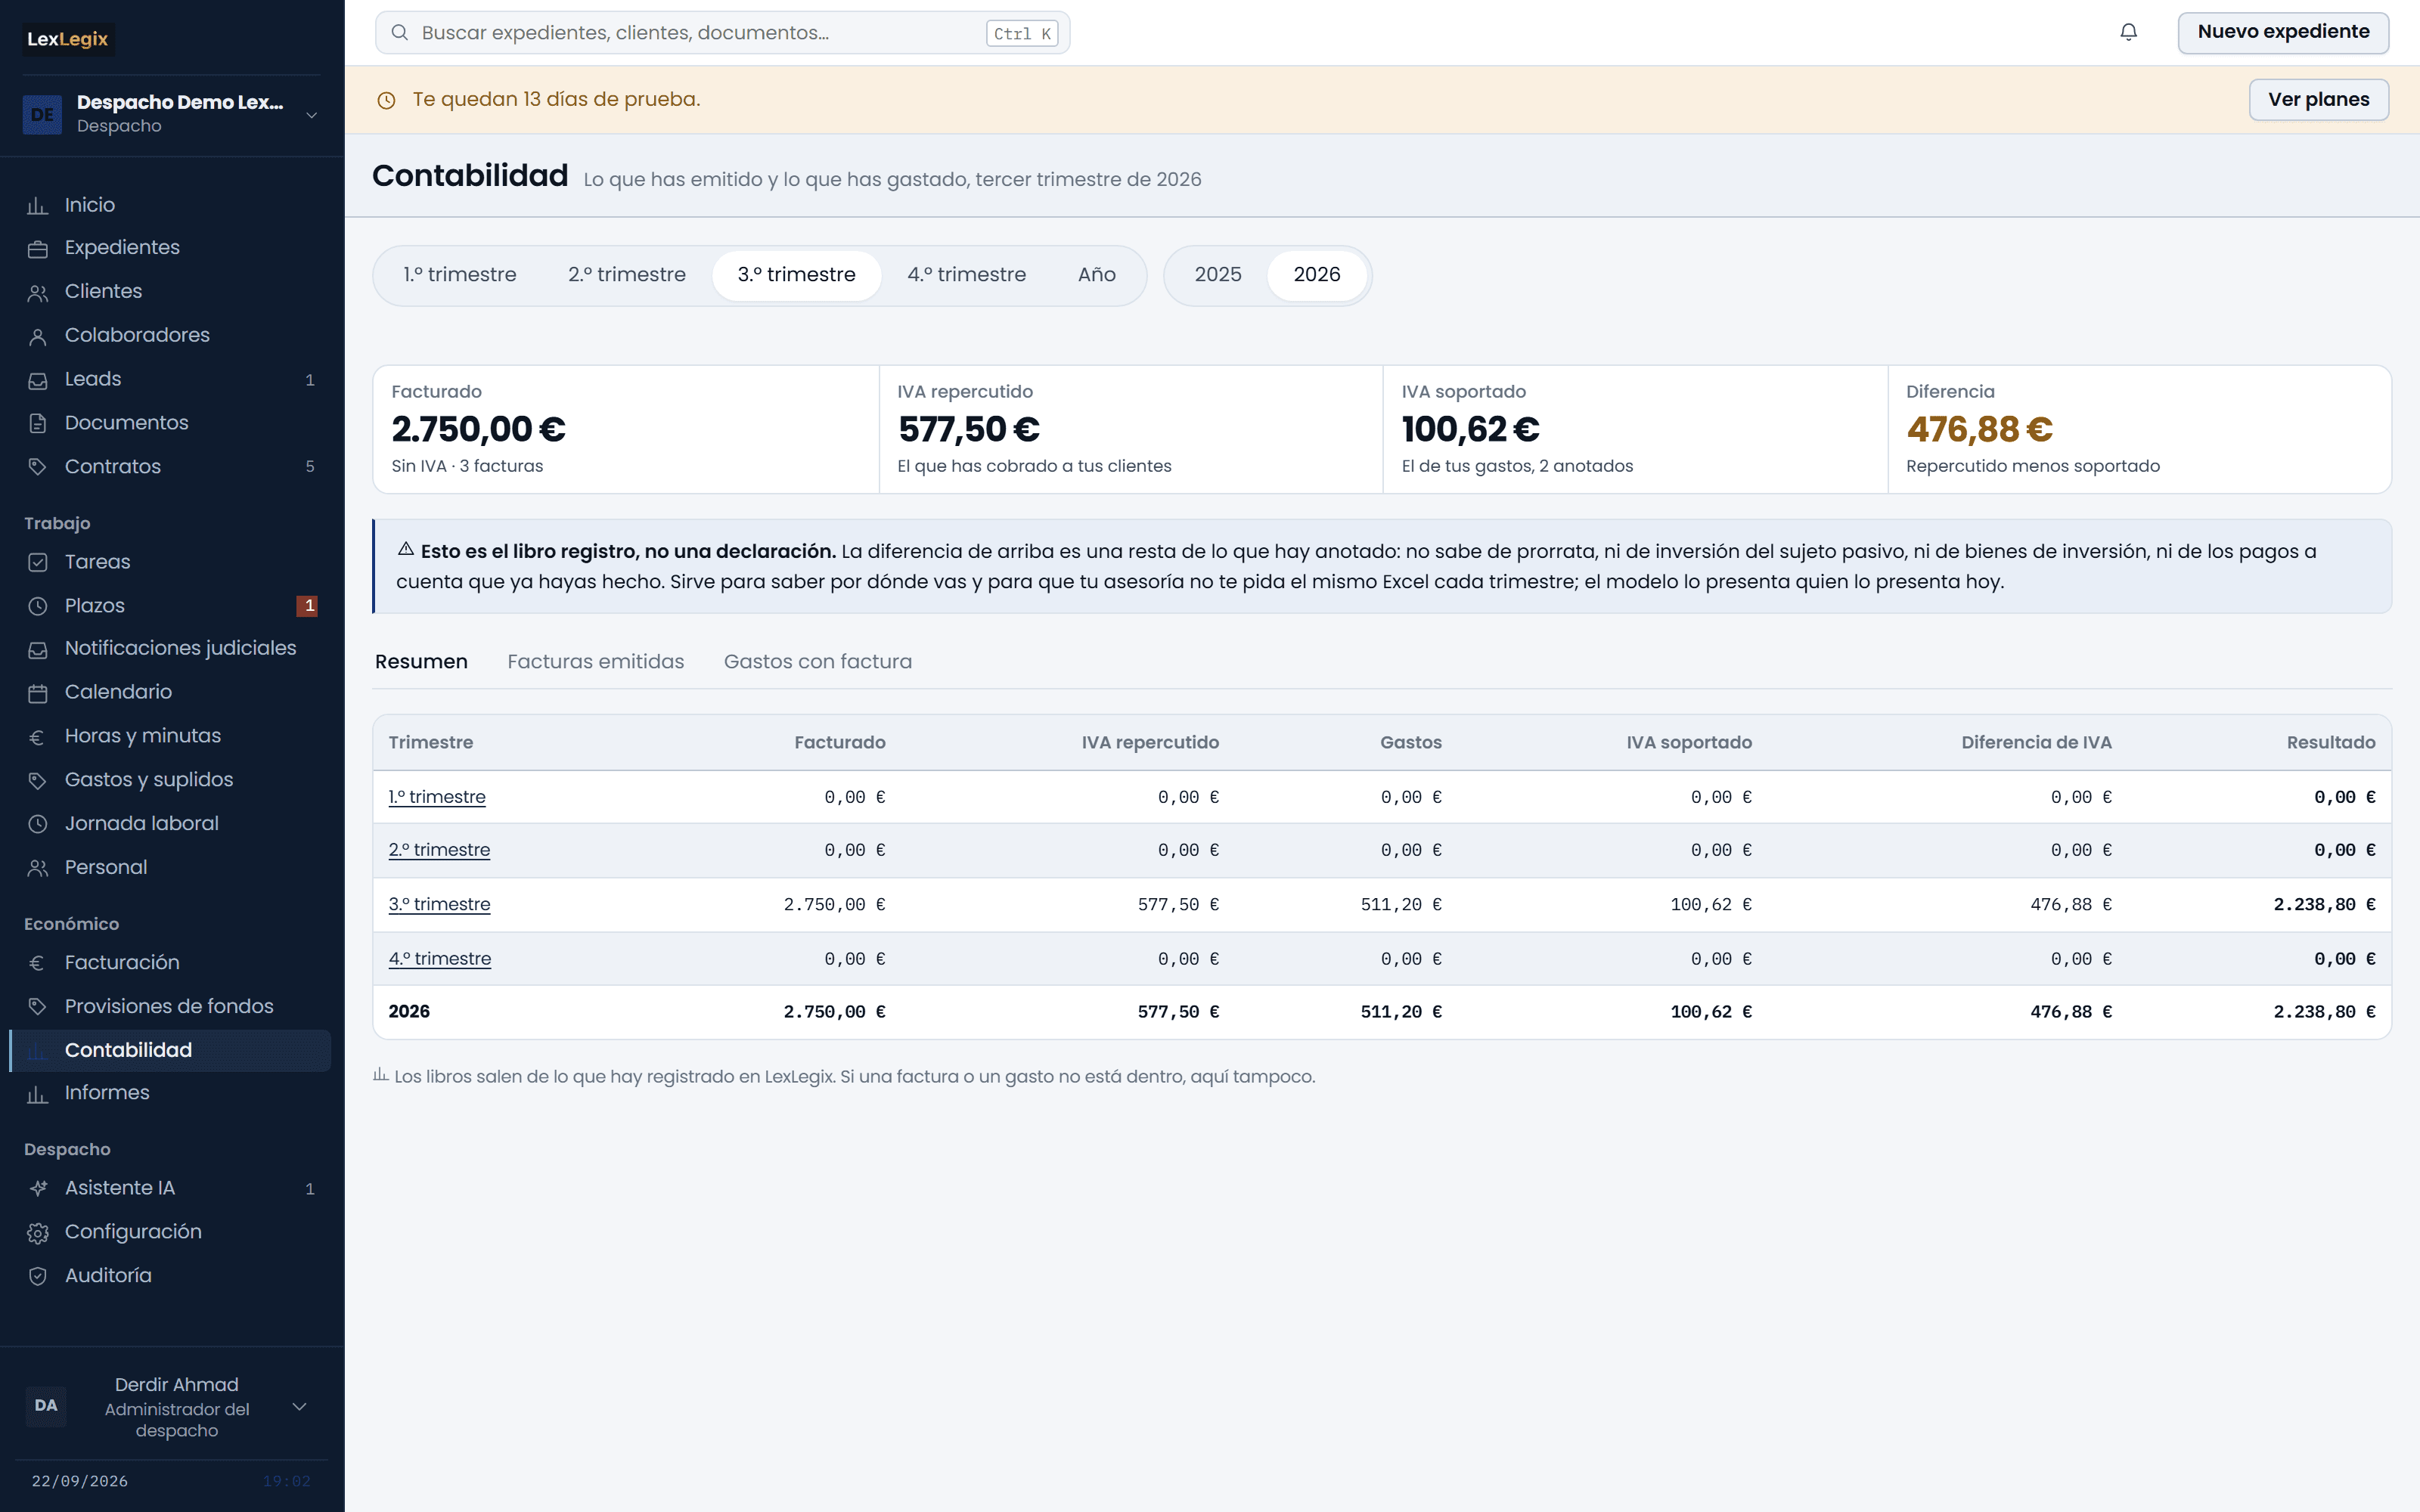Go to Informes in the sidebar
The width and height of the screenshot is (2420, 1512).
click(170, 1093)
